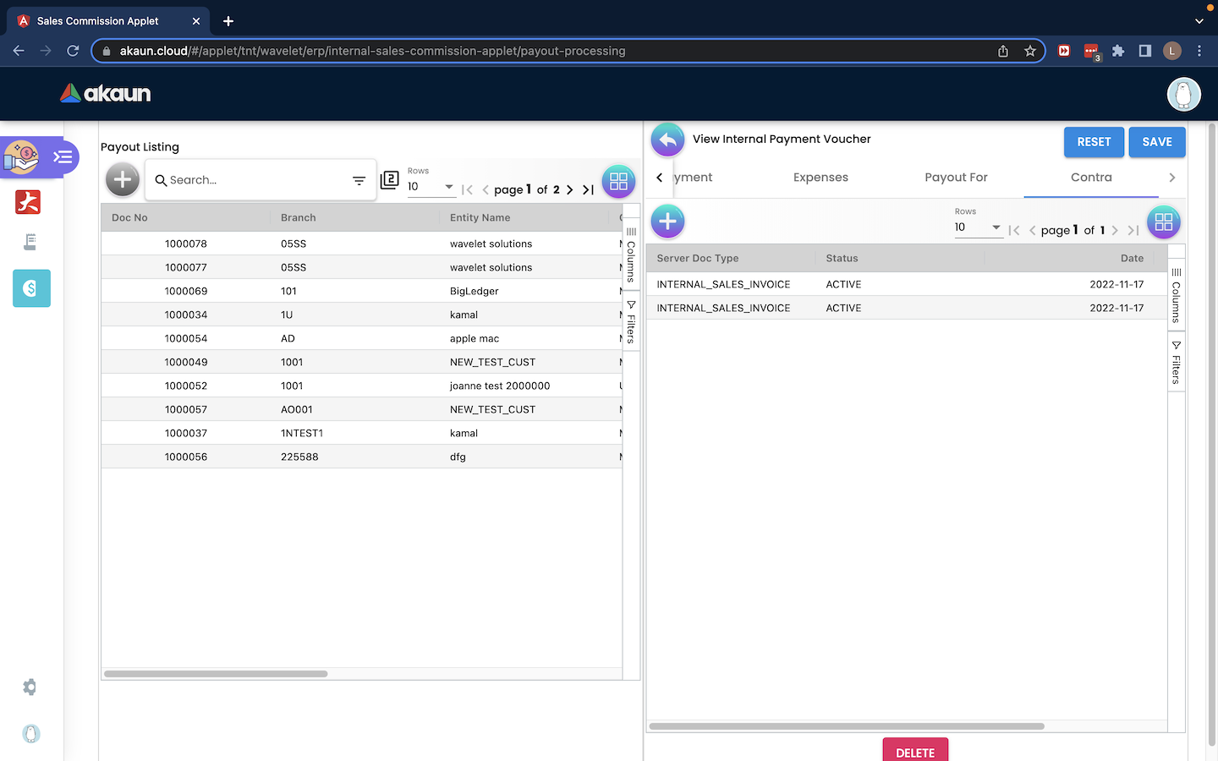Screen dimensions: 1218x761
Task: Switch to the Payout For tab
Action: 956,178
